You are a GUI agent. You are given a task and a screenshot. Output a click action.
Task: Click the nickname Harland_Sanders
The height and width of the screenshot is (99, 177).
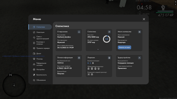pos(64,37)
